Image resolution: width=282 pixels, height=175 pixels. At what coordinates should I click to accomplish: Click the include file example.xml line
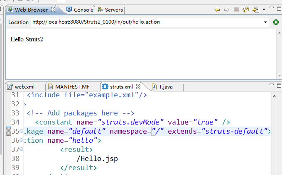(x=87, y=95)
